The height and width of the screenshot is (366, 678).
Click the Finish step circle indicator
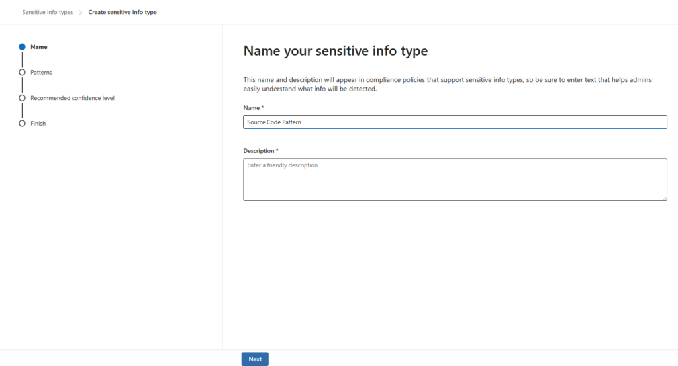pyautogui.click(x=22, y=124)
